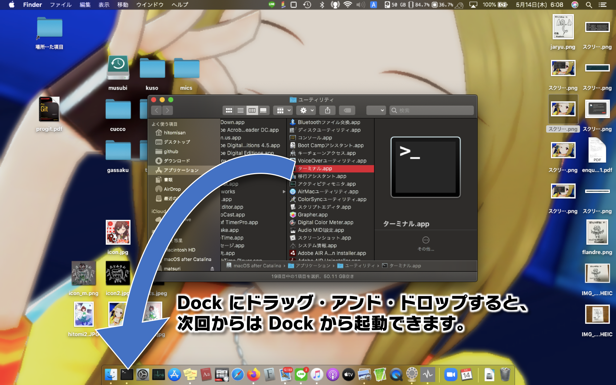The width and height of the screenshot is (616, 385).
Task: Select ダウンロード in the Finder sidebar
Action: [177, 161]
